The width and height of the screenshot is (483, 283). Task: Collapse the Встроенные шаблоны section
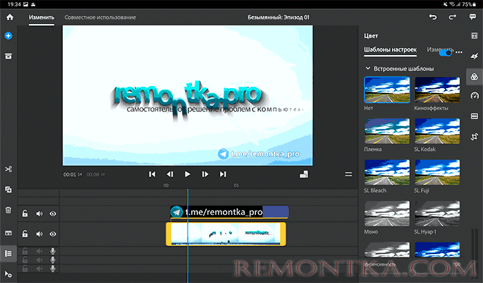click(x=368, y=68)
